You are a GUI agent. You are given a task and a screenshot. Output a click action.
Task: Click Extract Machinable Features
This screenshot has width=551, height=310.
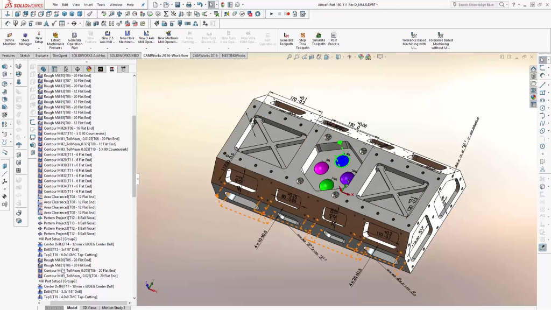coord(55,40)
